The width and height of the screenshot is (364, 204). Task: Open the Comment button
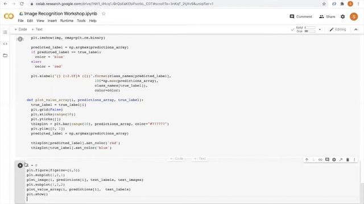coord(301,16)
